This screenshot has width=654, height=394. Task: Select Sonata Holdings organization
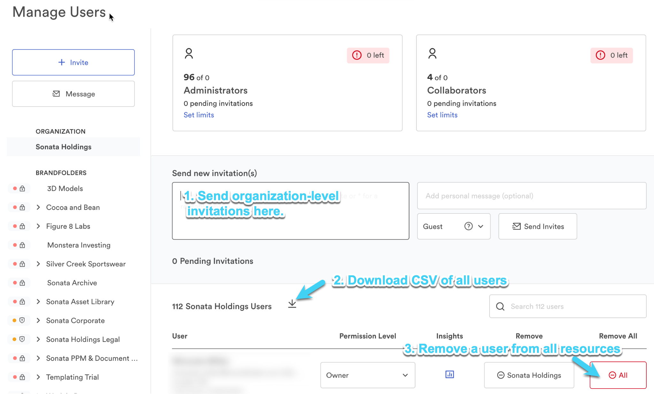73,147
